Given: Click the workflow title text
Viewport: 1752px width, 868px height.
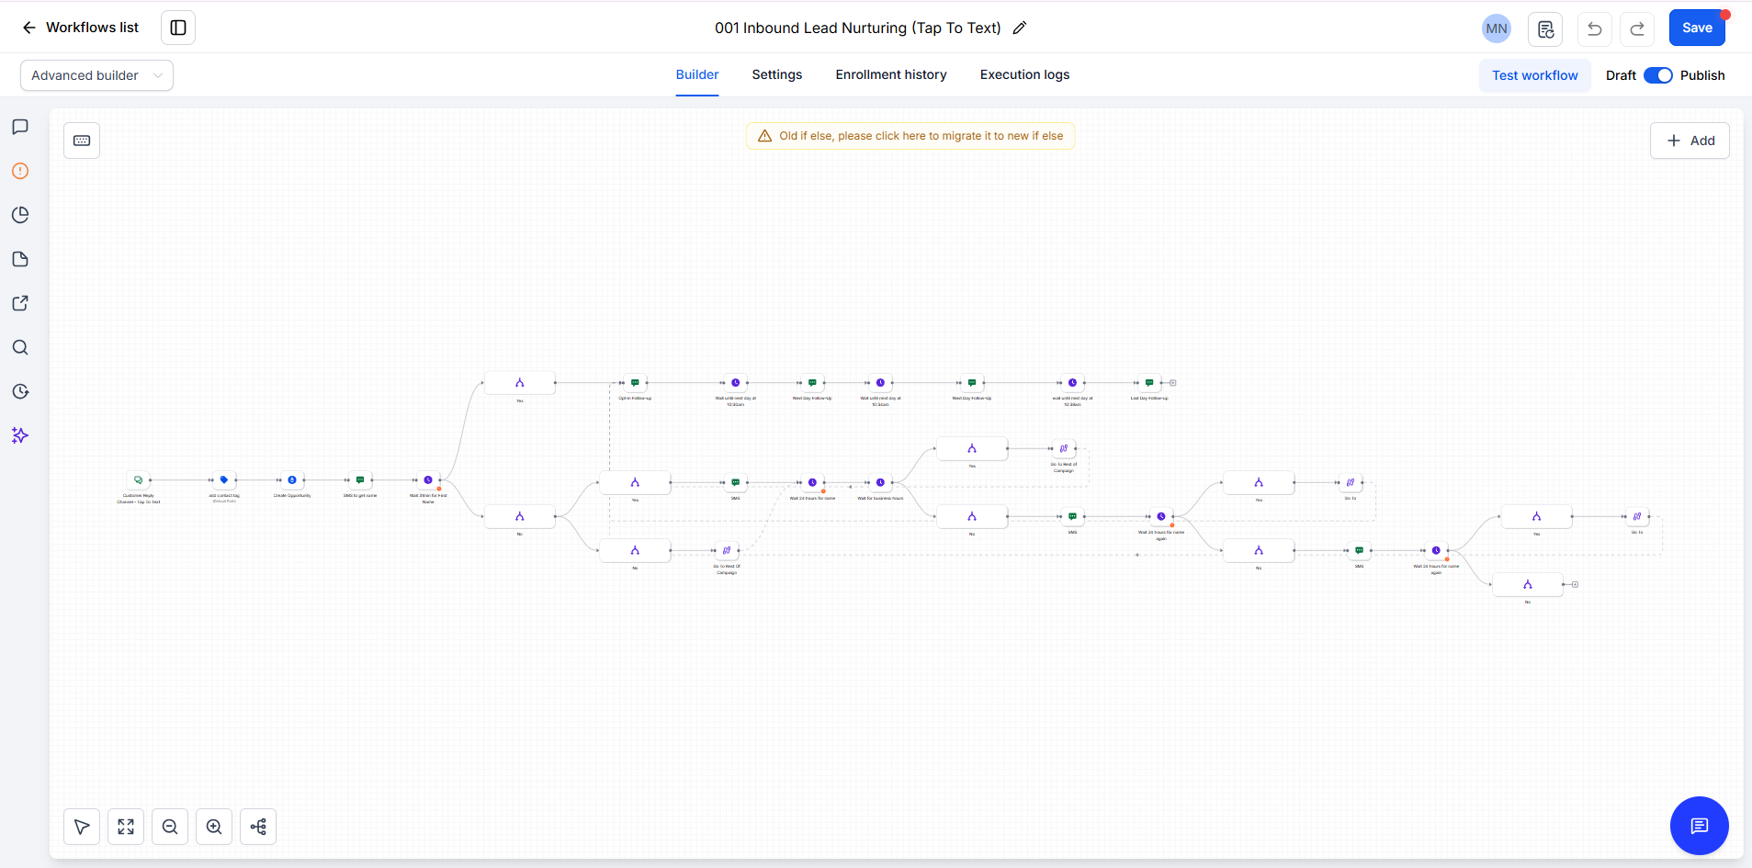Looking at the screenshot, I should (858, 28).
